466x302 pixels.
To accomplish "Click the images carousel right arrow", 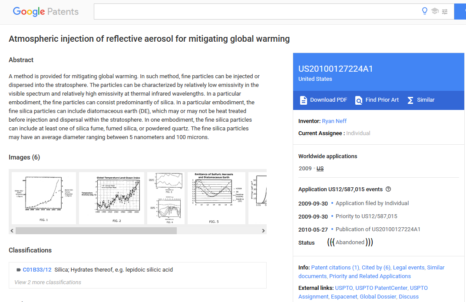I will pyautogui.click(x=263, y=231).
